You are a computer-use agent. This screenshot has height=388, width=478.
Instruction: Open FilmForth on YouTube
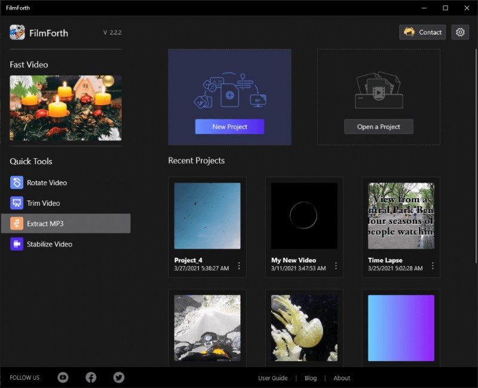[63, 377]
